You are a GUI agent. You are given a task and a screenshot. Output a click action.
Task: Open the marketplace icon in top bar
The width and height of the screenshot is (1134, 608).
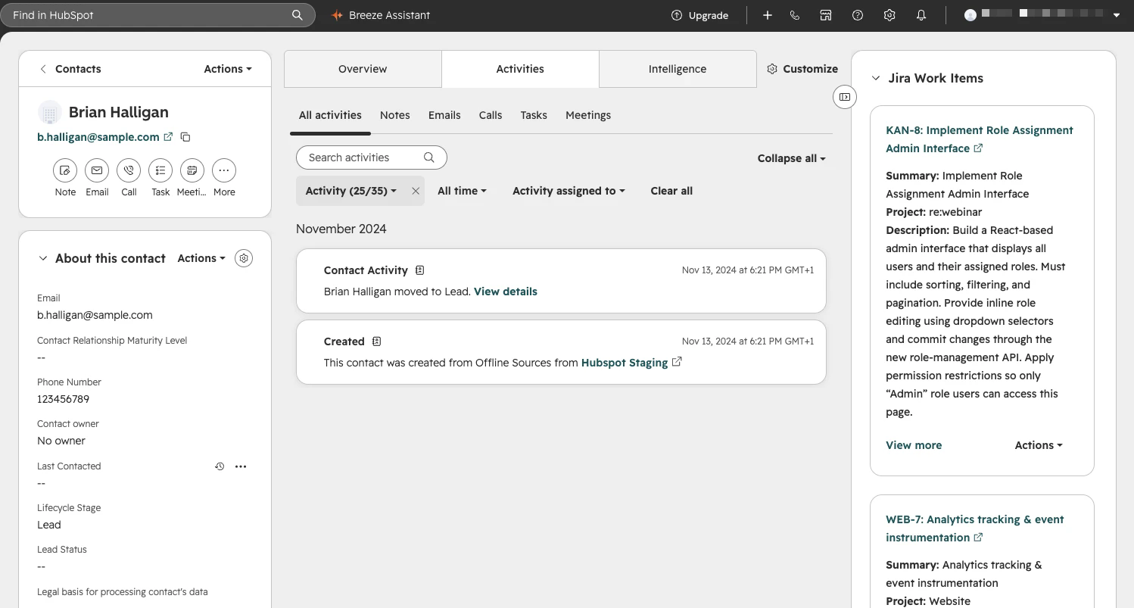[826, 15]
